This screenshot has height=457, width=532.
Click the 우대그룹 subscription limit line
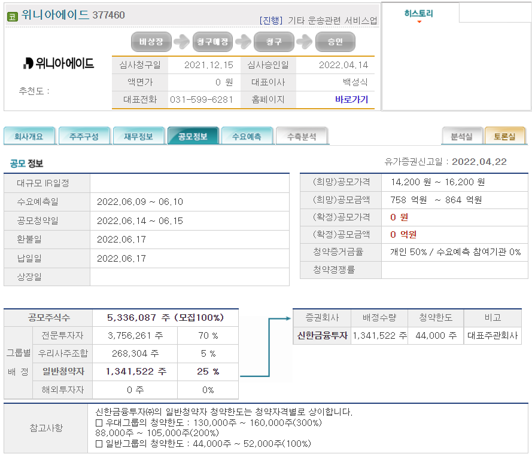coord(209,422)
